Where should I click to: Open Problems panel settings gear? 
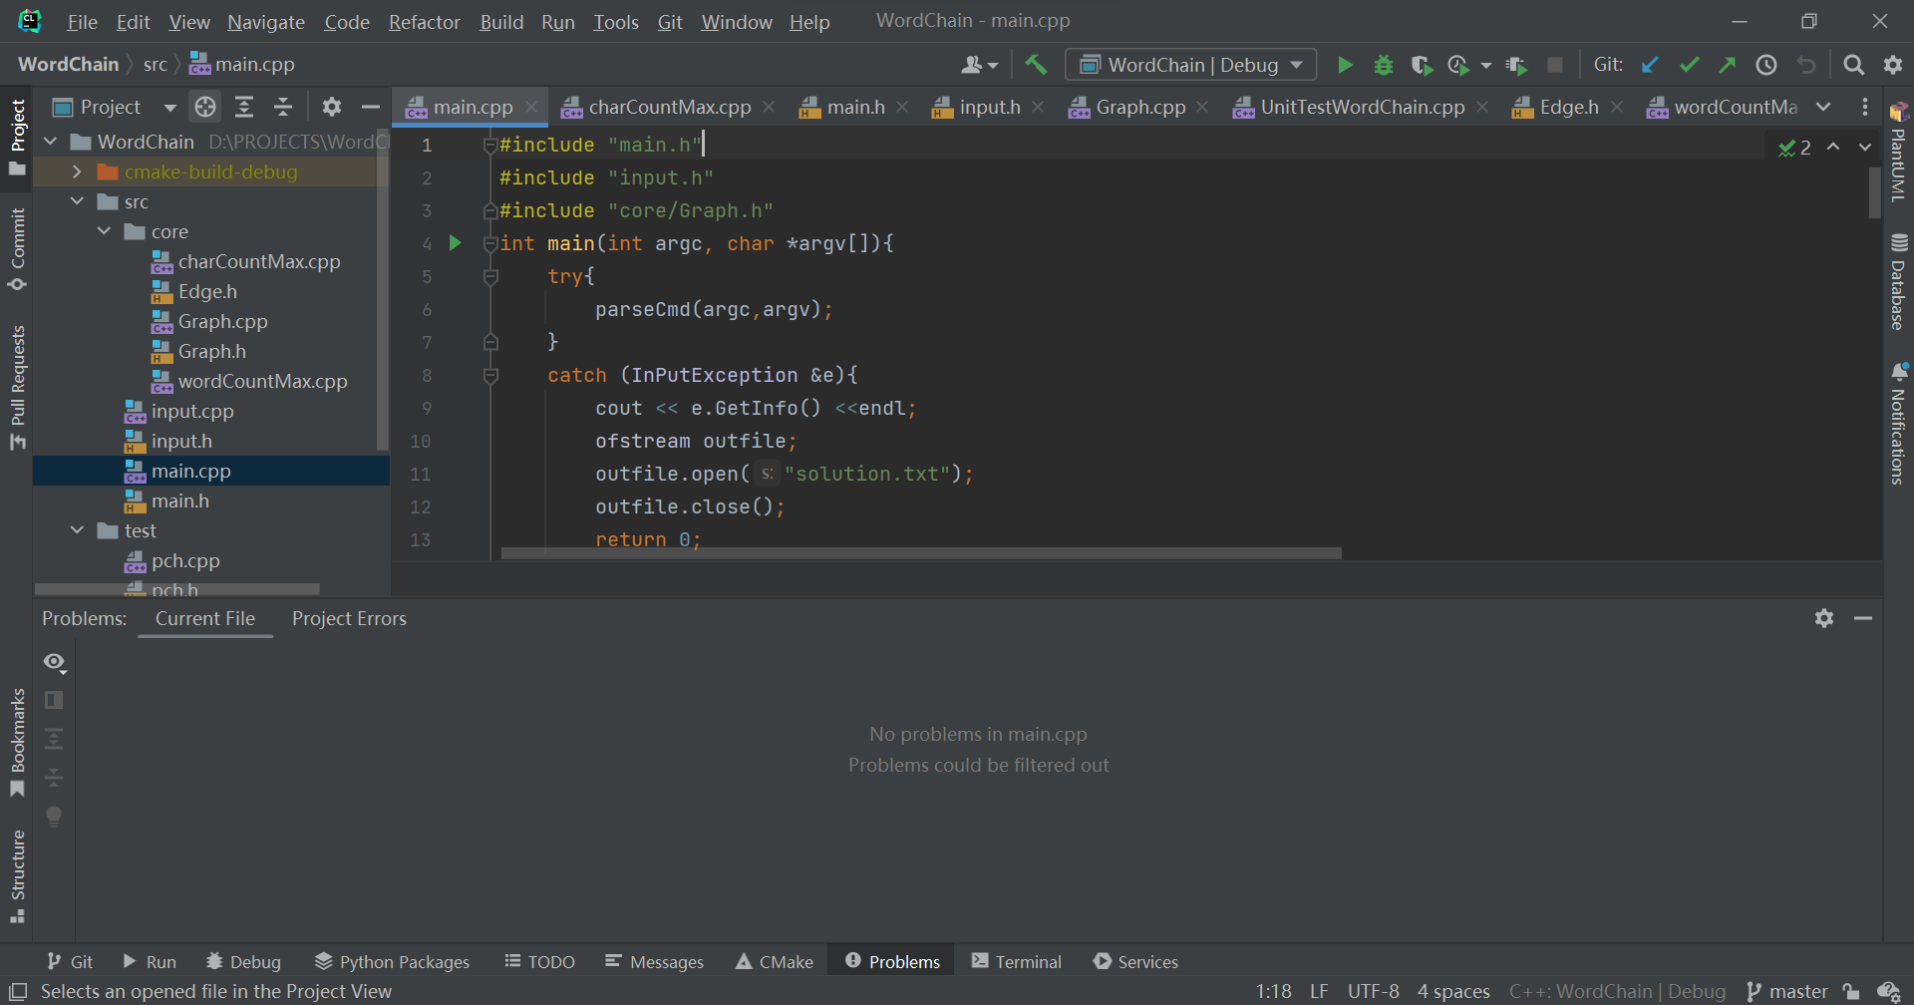click(x=1824, y=618)
